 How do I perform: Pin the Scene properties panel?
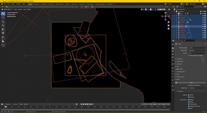pyautogui.click(x=205, y=44)
